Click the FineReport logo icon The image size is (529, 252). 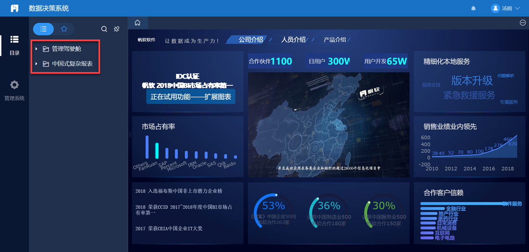[x=15, y=8]
